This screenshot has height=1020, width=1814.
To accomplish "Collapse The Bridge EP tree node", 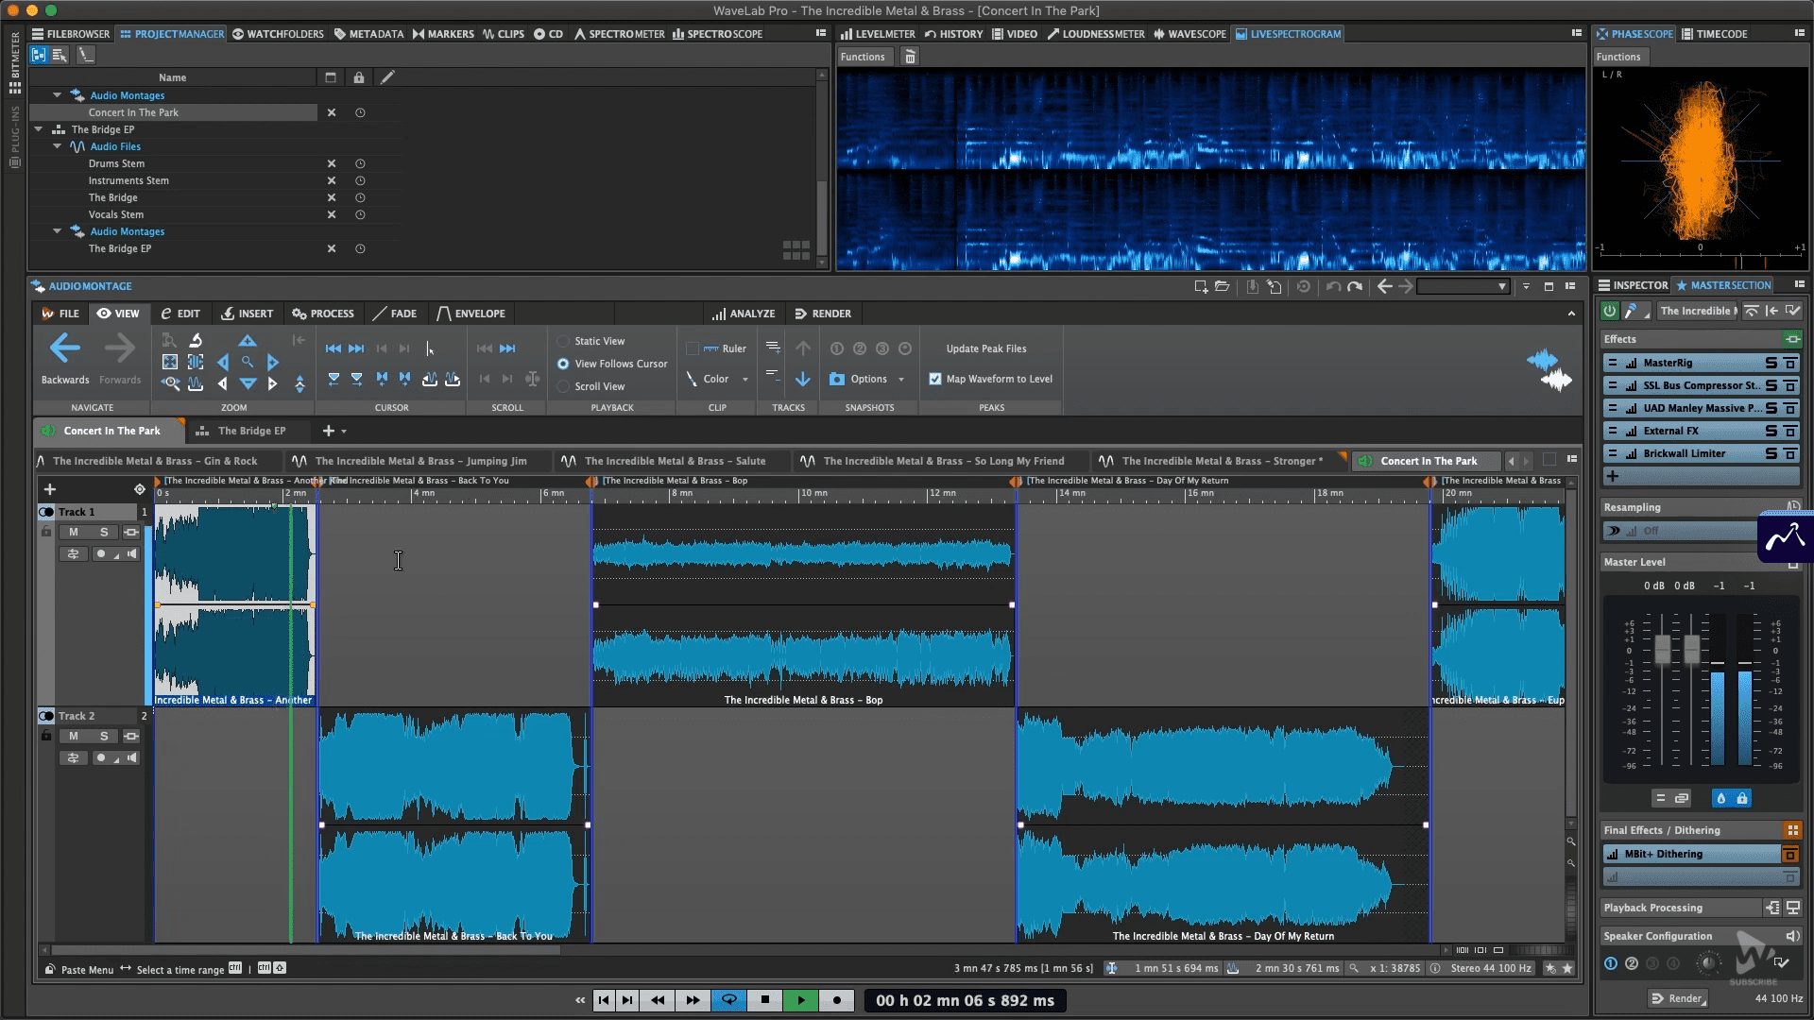I will click(x=39, y=129).
